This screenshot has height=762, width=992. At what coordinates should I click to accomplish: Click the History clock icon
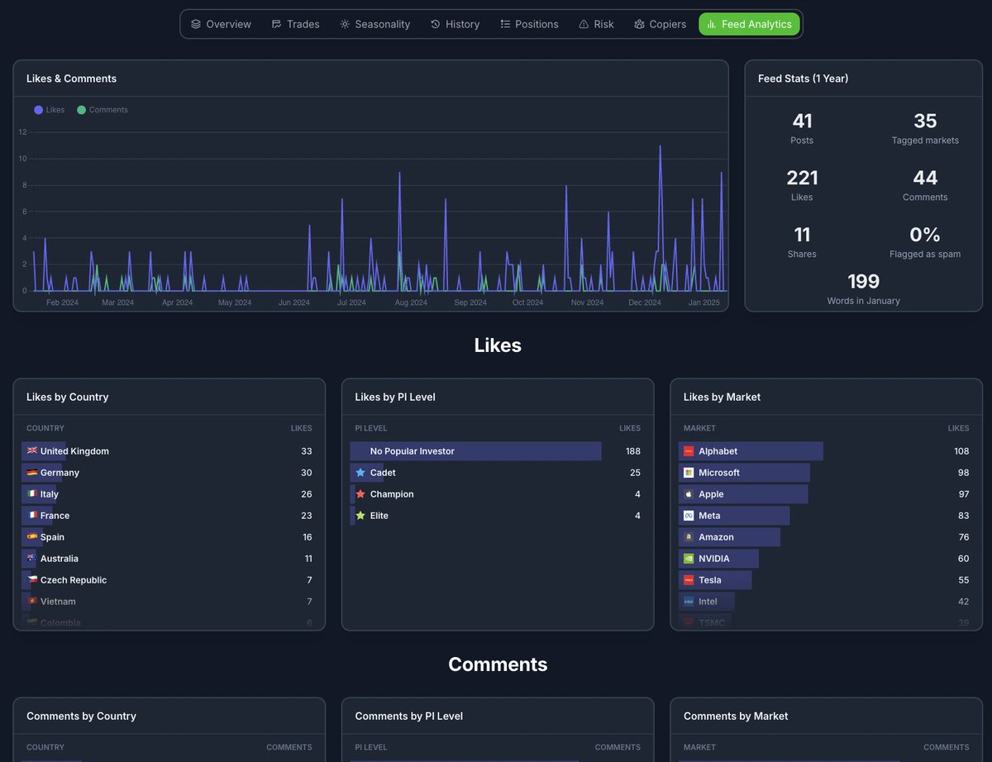(436, 24)
